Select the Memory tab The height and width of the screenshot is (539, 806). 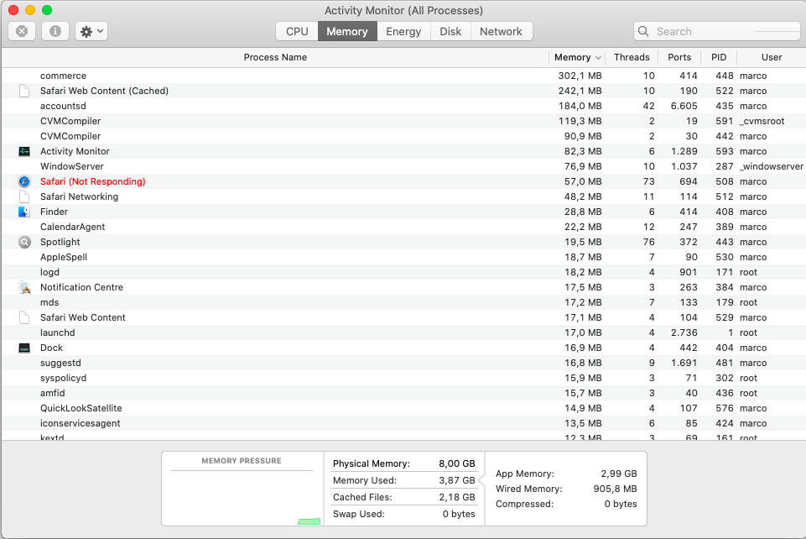[x=347, y=31]
